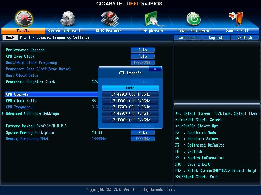
Task: Launch the Q-Flash utility button
Action: (244, 38)
